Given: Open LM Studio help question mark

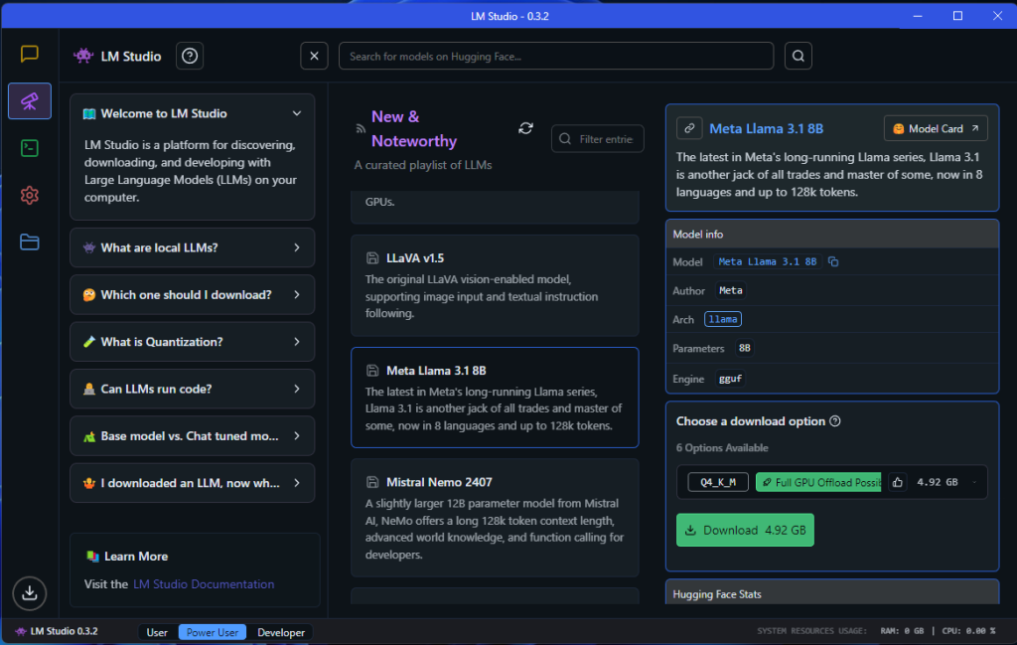Looking at the screenshot, I should point(189,56).
